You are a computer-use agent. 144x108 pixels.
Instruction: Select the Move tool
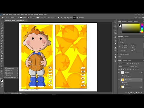pos(2,23)
